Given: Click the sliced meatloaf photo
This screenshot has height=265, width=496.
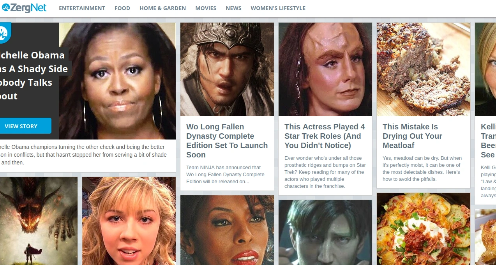Looking at the screenshot, I should [424, 69].
